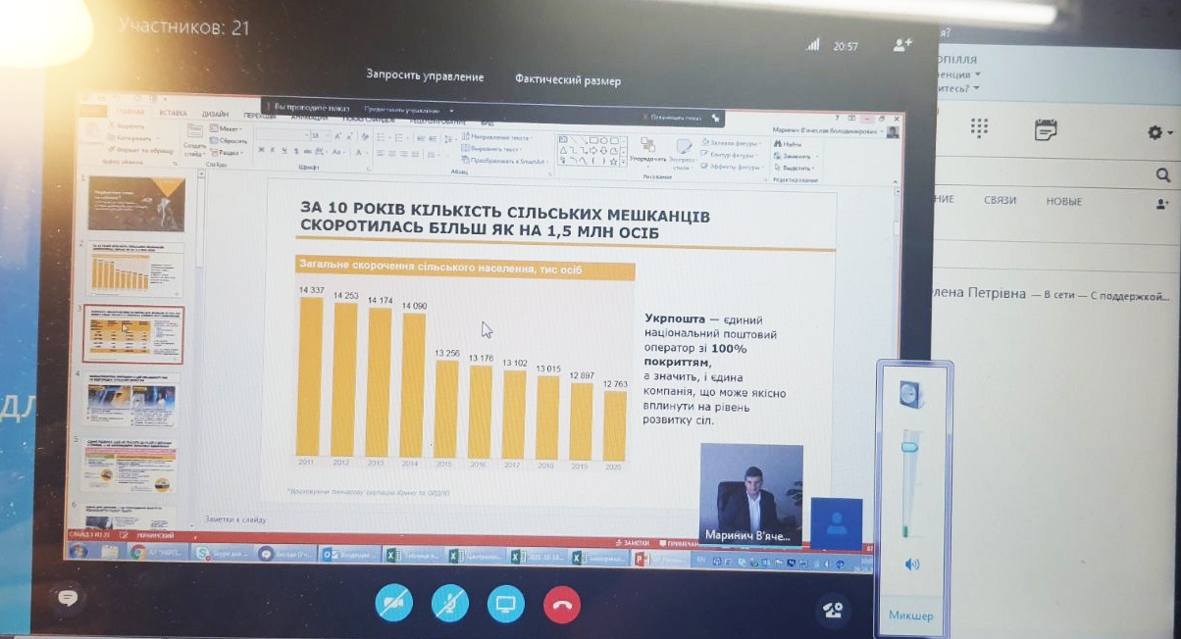This screenshot has width=1181, height=639.
Task: Open the Макет layout dropdown in the ribbon
Action: [x=228, y=129]
